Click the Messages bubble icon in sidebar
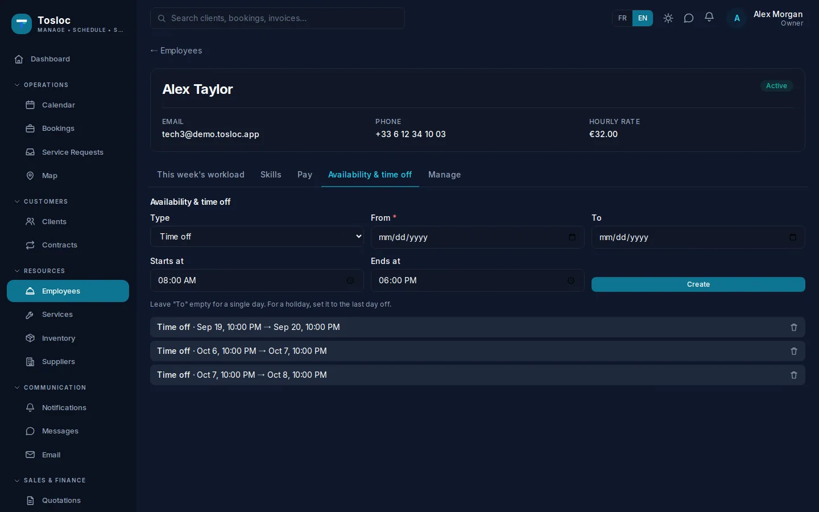The image size is (819, 512). click(x=30, y=431)
